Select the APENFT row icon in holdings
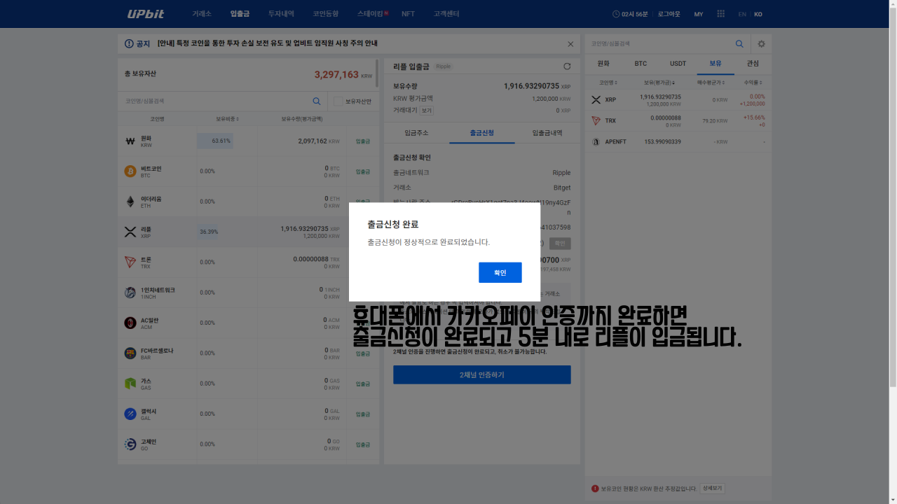The height and width of the screenshot is (504, 897). pos(596,141)
